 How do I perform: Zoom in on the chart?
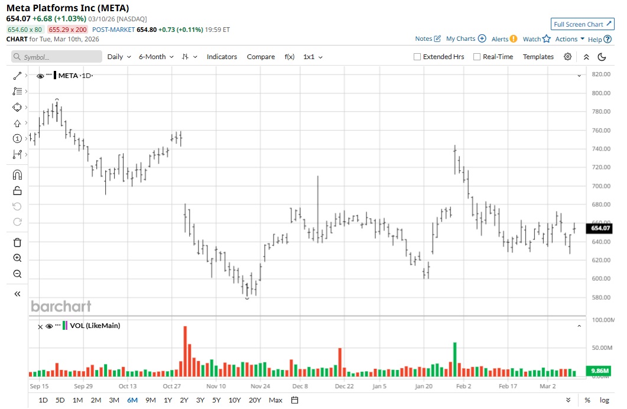click(x=17, y=258)
